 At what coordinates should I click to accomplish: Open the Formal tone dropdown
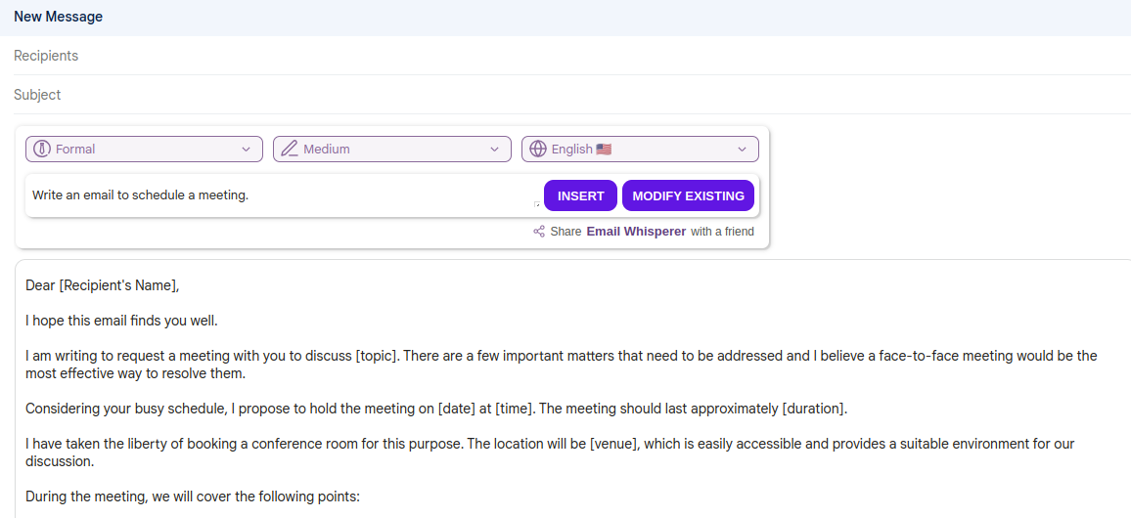[144, 150]
